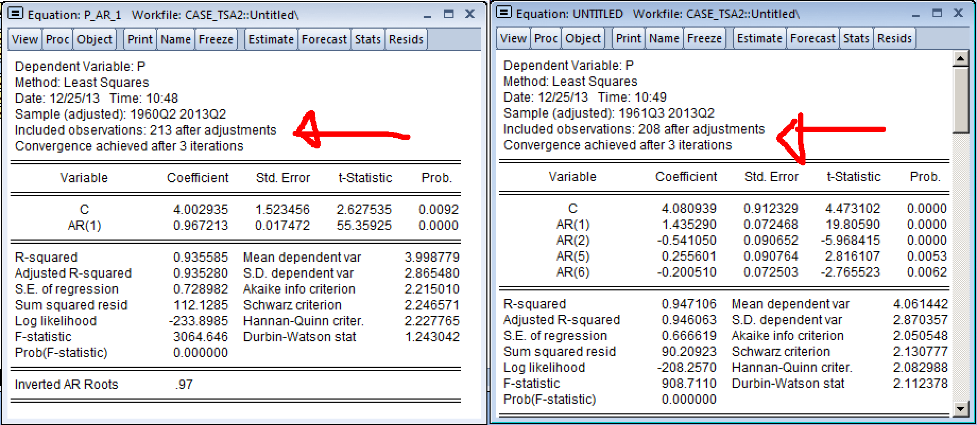Click 'Included observations: 208 after adjustments' text
This screenshot has height=425, width=977.
(x=634, y=129)
